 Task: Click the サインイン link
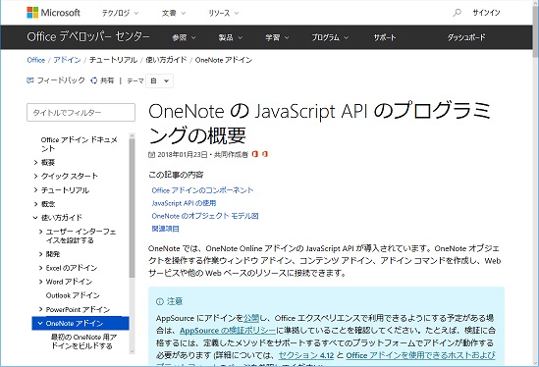coord(486,13)
